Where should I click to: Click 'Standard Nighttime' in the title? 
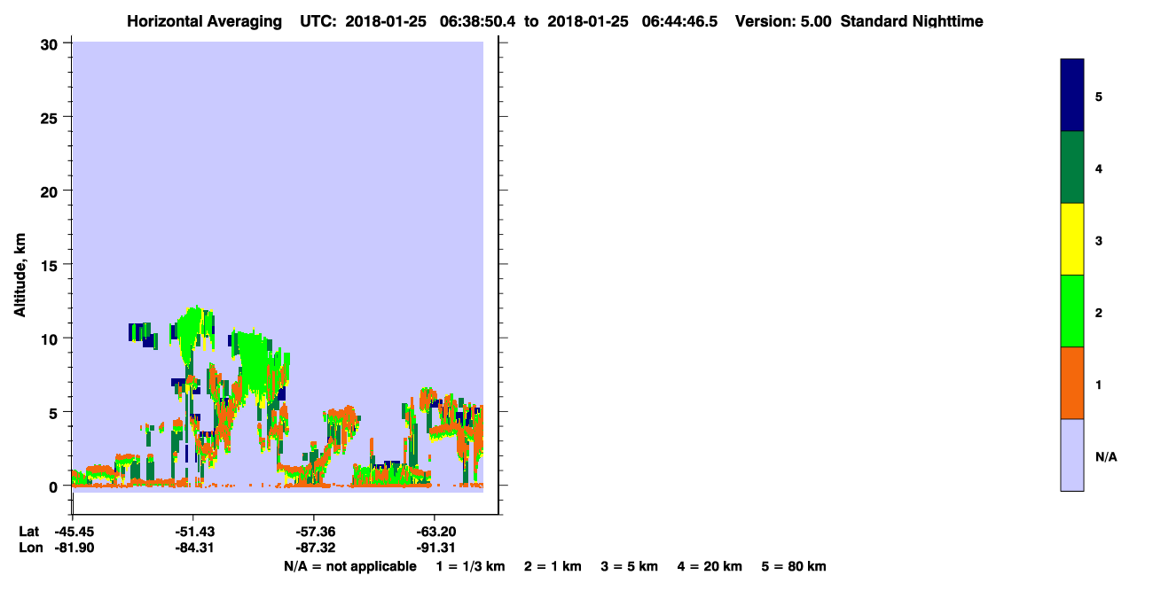click(912, 21)
